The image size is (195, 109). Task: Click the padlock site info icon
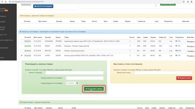[x=10, y=2]
